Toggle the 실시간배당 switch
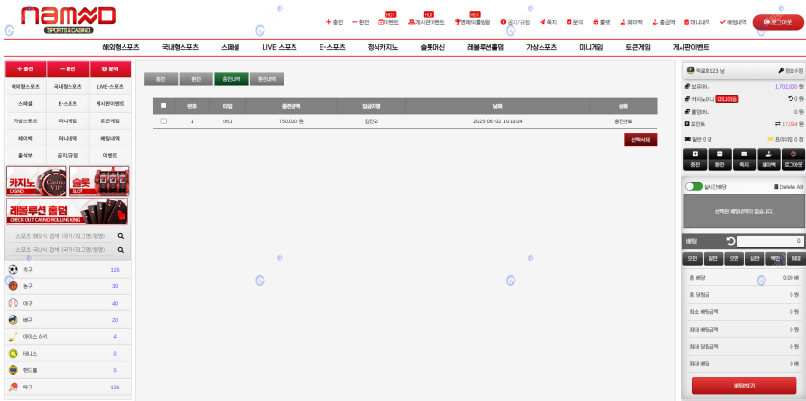The height and width of the screenshot is (401, 806). coord(693,186)
